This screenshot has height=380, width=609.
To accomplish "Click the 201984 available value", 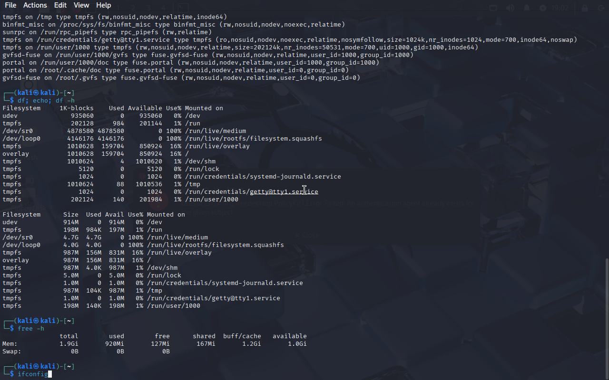I will [x=151, y=199].
